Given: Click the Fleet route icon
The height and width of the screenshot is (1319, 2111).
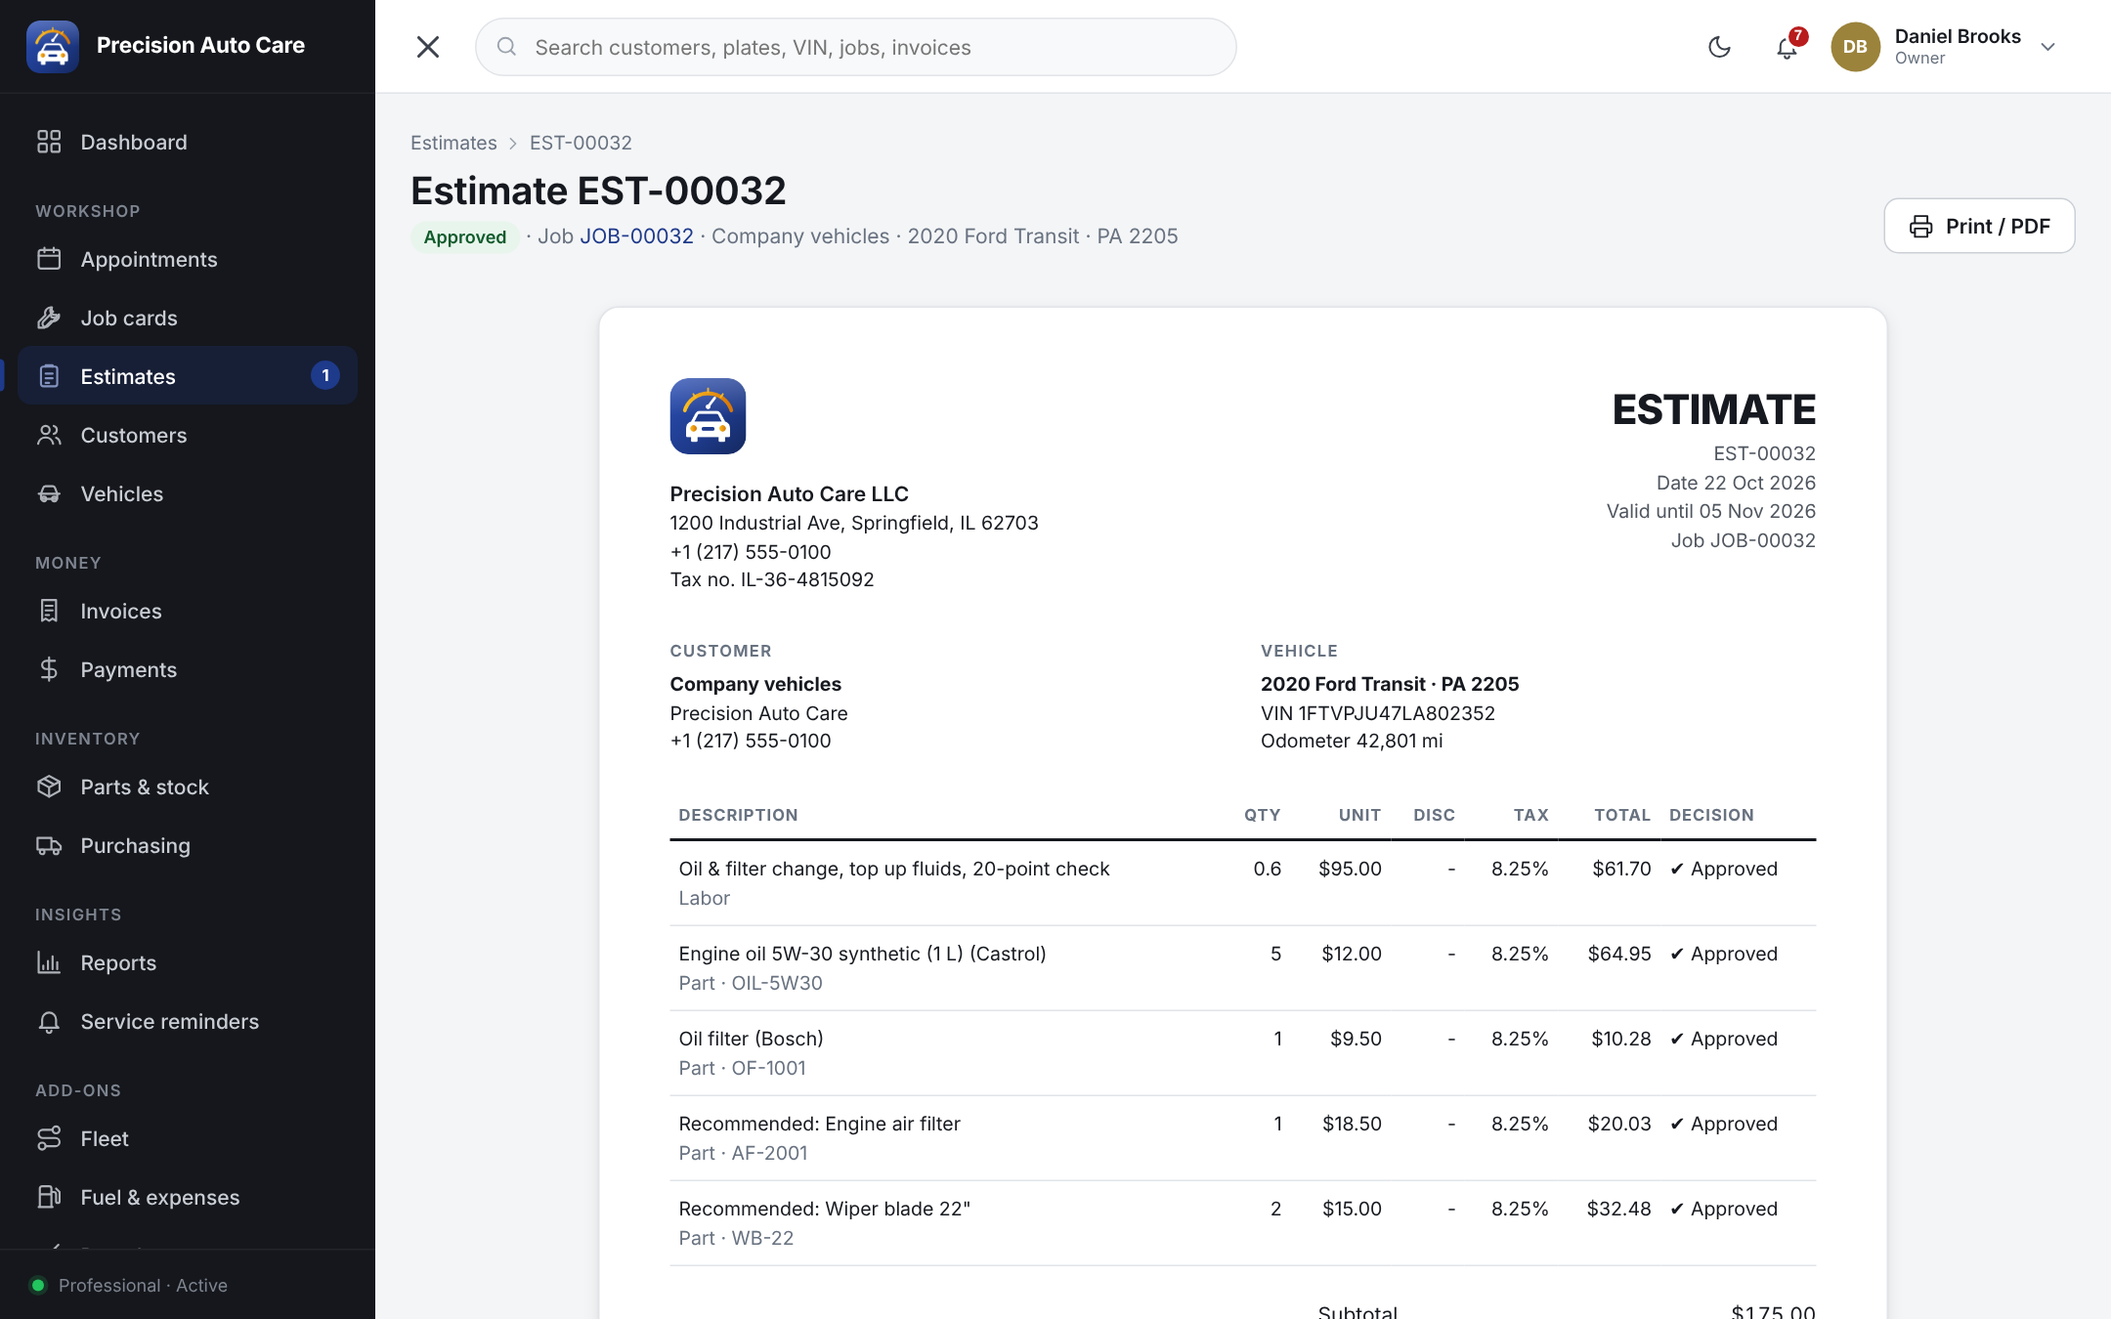Looking at the screenshot, I should (49, 1139).
